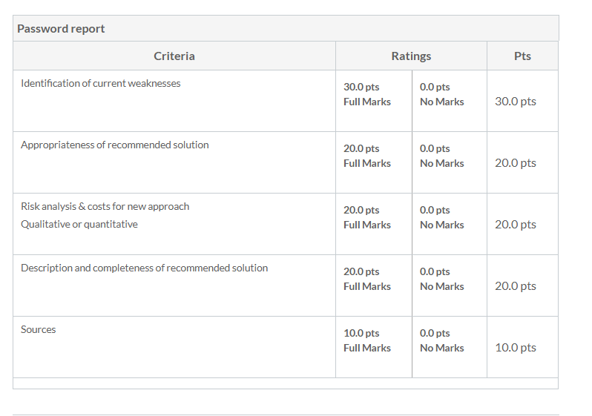Click the 30.0 pts total in Pts column
Image resolution: width=592 pixels, height=416 pixels.
[x=516, y=101]
